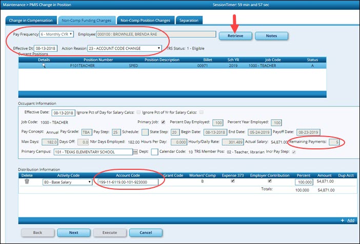The height and width of the screenshot is (244, 360).
Task: Click the Max Days field
Action: click(x=50, y=142)
